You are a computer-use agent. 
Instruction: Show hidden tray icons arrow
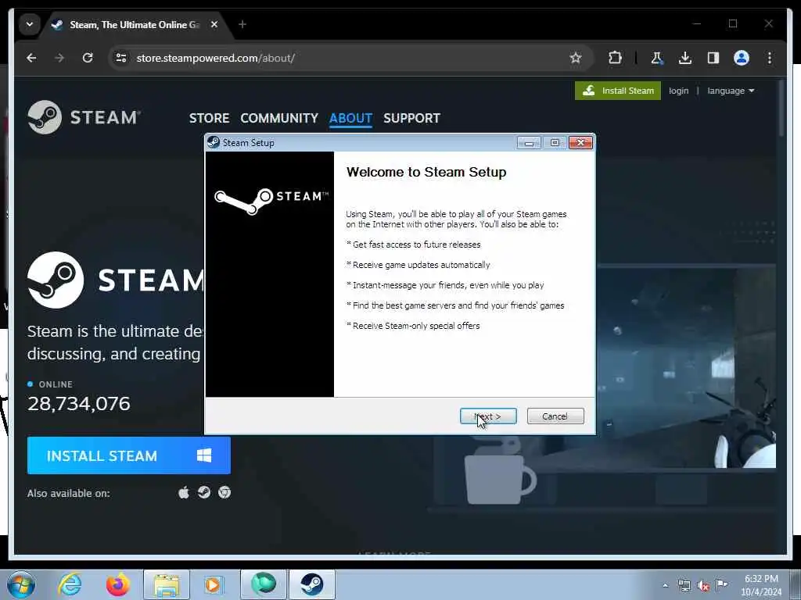(665, 586)
